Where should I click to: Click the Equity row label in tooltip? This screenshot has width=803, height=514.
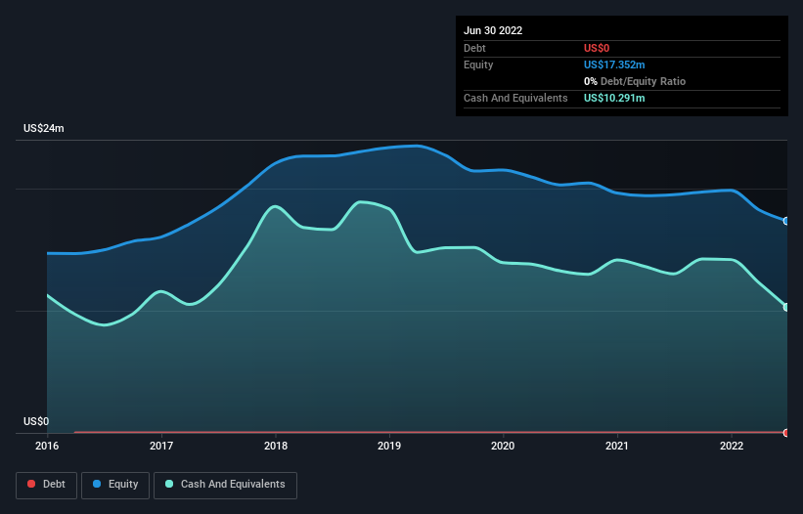pyautogui.click(x=478, y=64)
